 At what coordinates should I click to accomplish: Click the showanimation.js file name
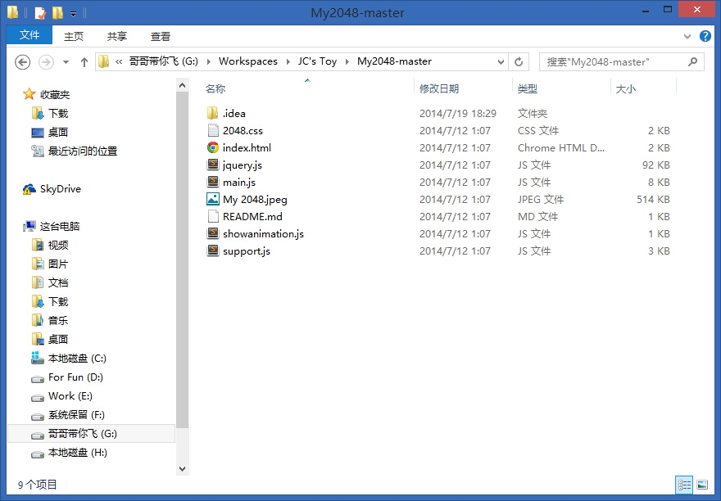click(264, 234)
